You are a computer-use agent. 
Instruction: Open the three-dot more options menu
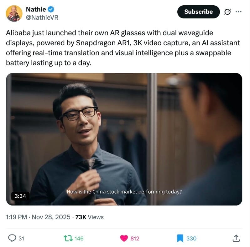pyautogui.click(x=238, y=12)
